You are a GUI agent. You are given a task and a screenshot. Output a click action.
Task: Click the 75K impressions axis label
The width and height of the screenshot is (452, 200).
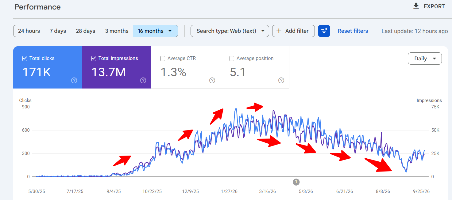[x=435, y=107]
